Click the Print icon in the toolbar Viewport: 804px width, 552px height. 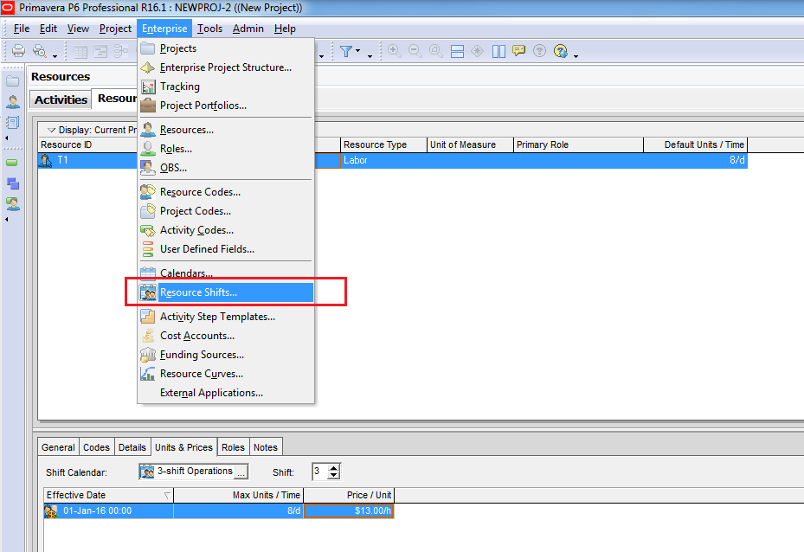(18, 51)
